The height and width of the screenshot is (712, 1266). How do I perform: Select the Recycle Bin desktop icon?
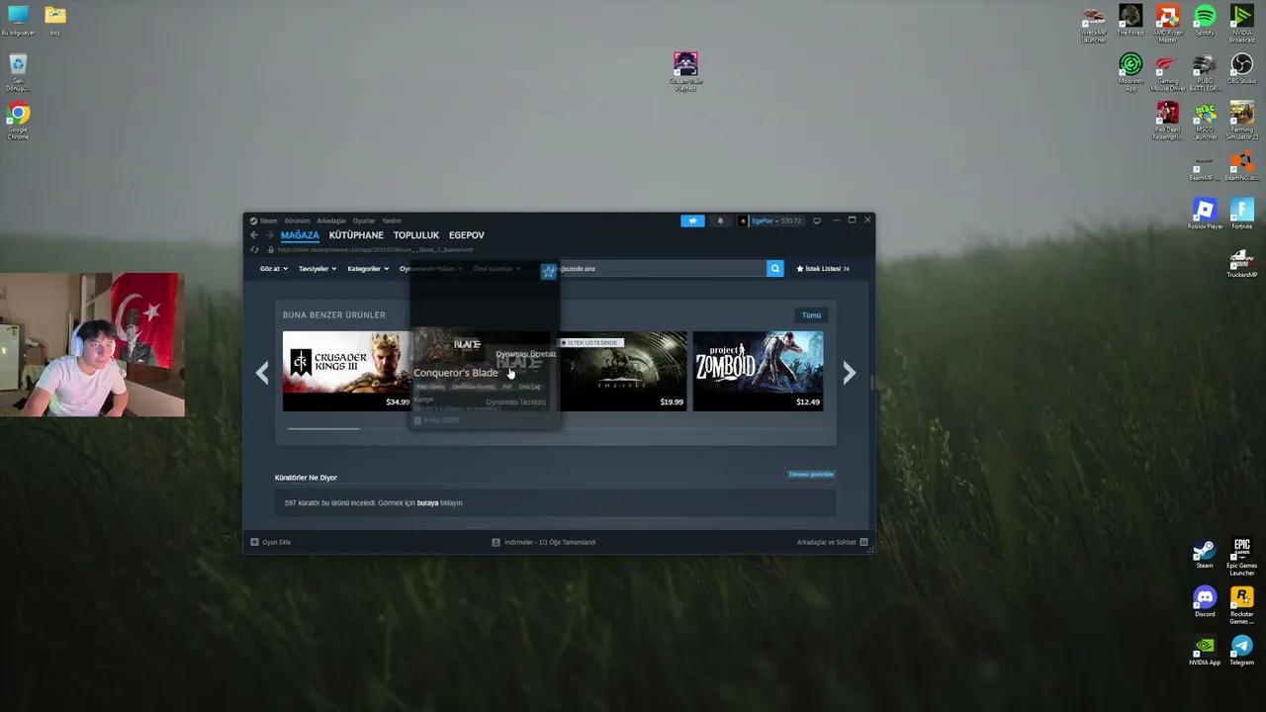coord(18,73)
